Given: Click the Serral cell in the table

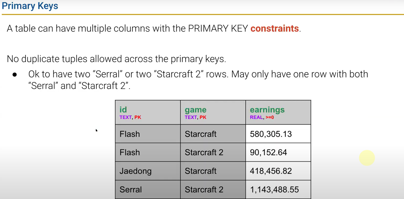Looking at the screenshot, I should [130, 189].
